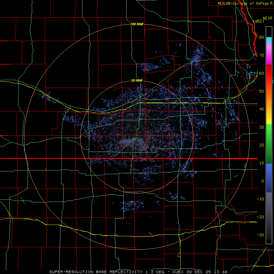Screen dimensions: 274x274
Task: Click the NEXR label above the color scale
Action: point(268,18)
